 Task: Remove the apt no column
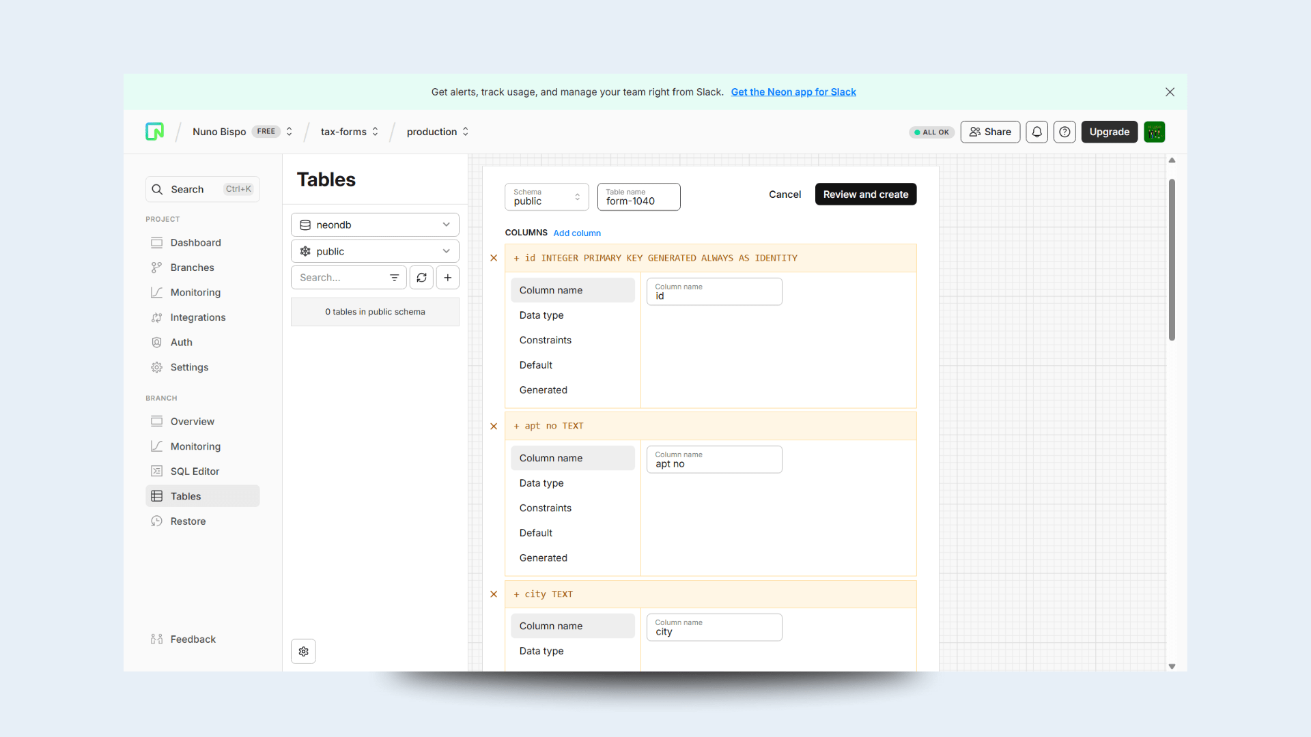pyautogui.click(x=493, y=427)
